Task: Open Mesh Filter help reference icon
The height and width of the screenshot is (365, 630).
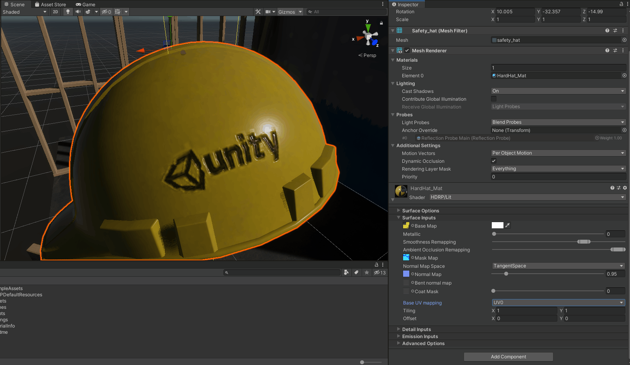Action: click(607, 30)
